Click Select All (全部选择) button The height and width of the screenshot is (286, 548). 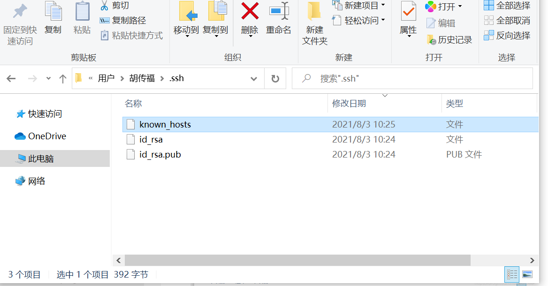point(507,5)
